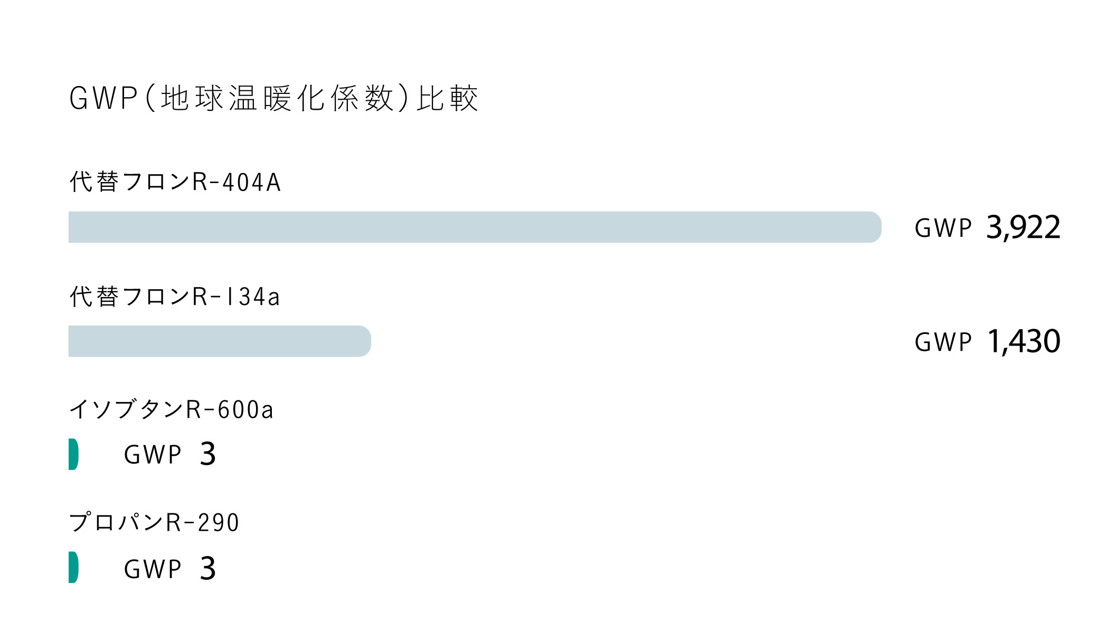Click the GWP label beside 3,922
Viewport: 1107px width, 641px height.
(943, 228)
